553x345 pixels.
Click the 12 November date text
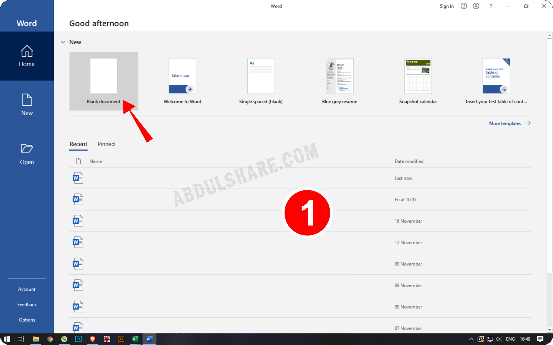click(x=408, y=243)
